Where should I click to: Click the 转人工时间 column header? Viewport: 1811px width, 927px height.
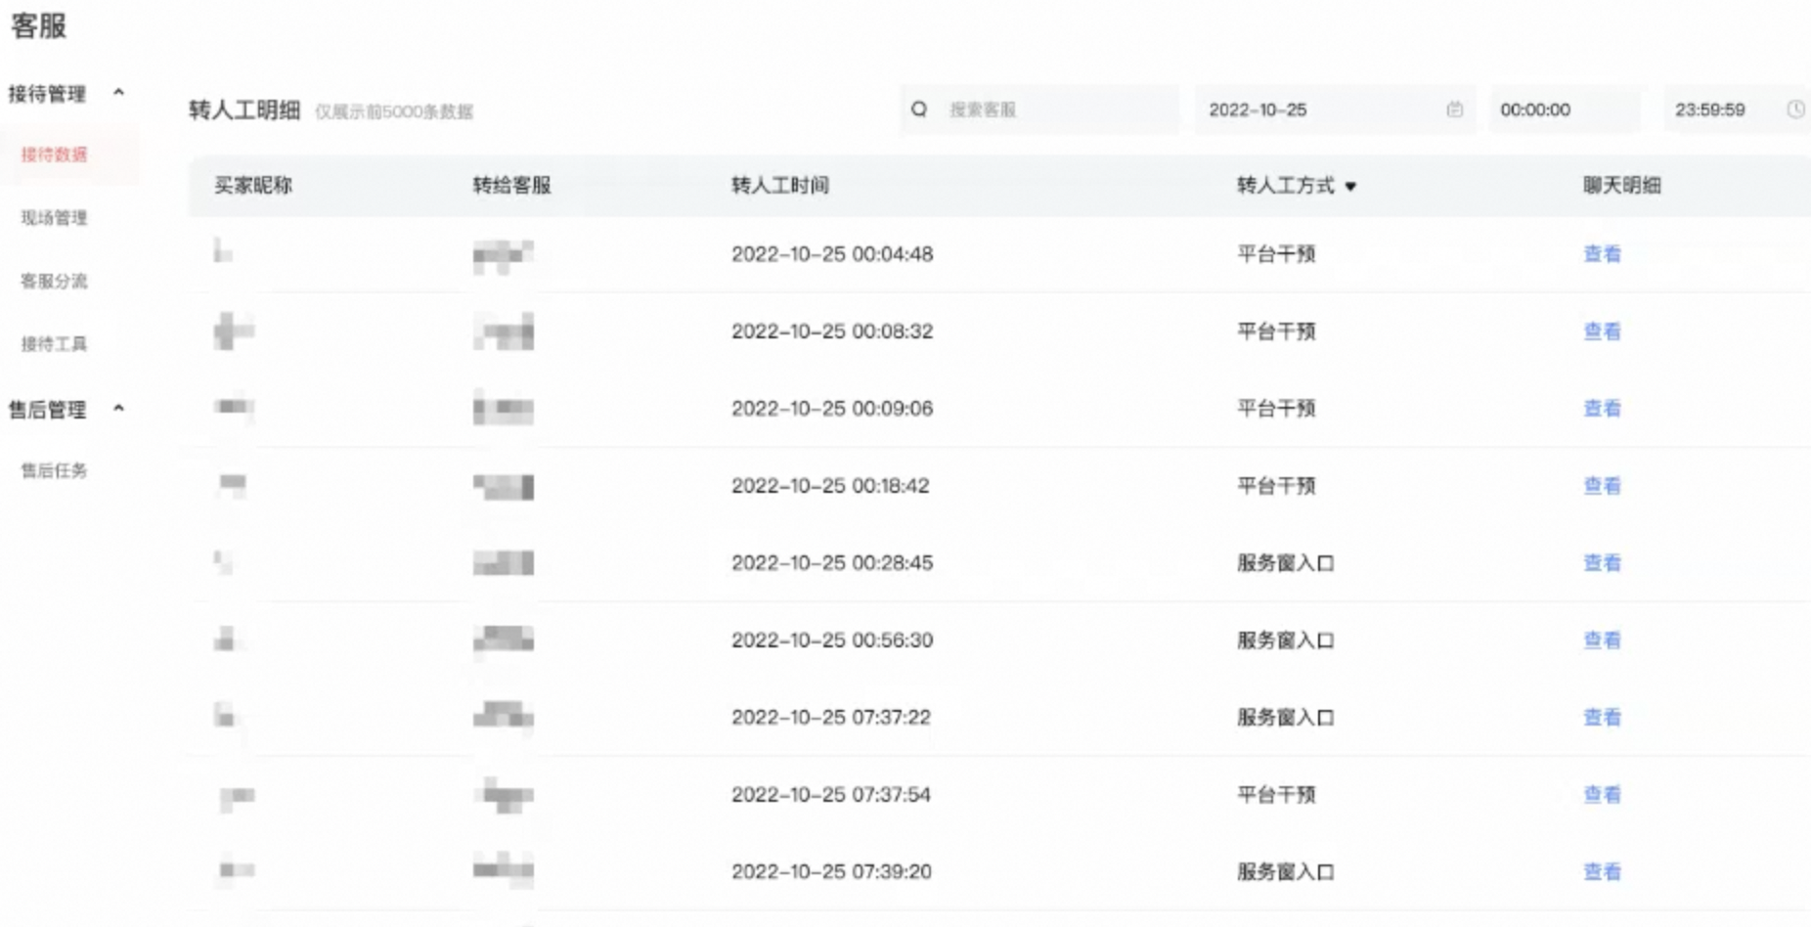click(780, 186)
